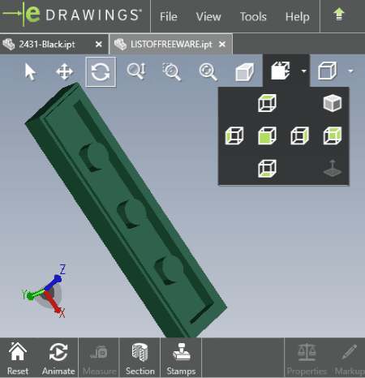Click Zoom to Fit magnifier
This screenshot has width=365, height=378.
[208, 72]
